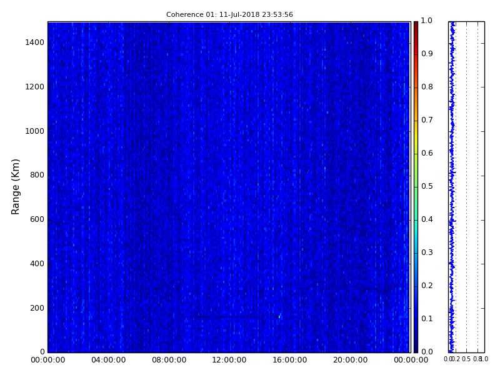Click the colorbar 0.7 label
Screen dimensions: 500x375
(x=427, y=120)
